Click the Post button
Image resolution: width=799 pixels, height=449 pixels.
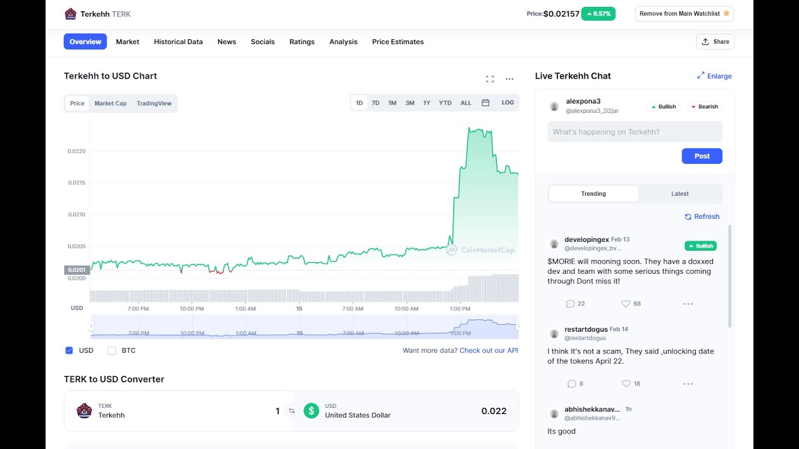click(702, 156)
